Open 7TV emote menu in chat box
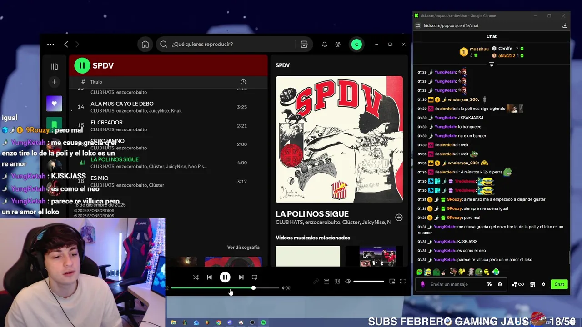This screenshot has width=582, height=327. click(489, 284)
